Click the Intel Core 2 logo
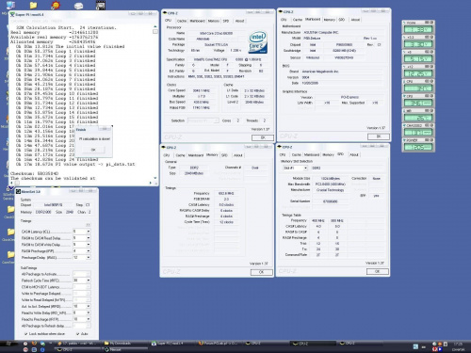 click(x=258, y=42)
